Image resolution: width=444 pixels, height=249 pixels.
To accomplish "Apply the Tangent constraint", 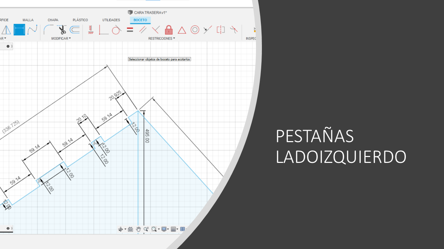I will coord(116,30).
